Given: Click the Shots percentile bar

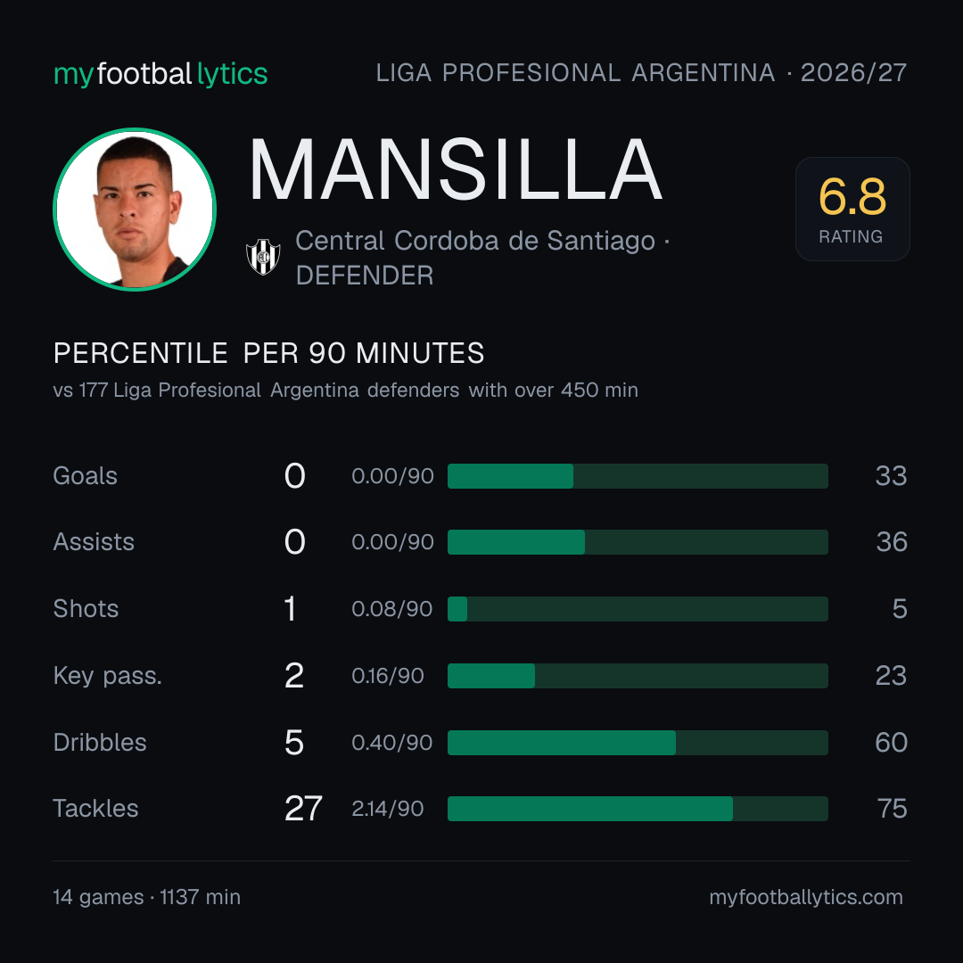Looking at the screenshot, I should point(638,609).
